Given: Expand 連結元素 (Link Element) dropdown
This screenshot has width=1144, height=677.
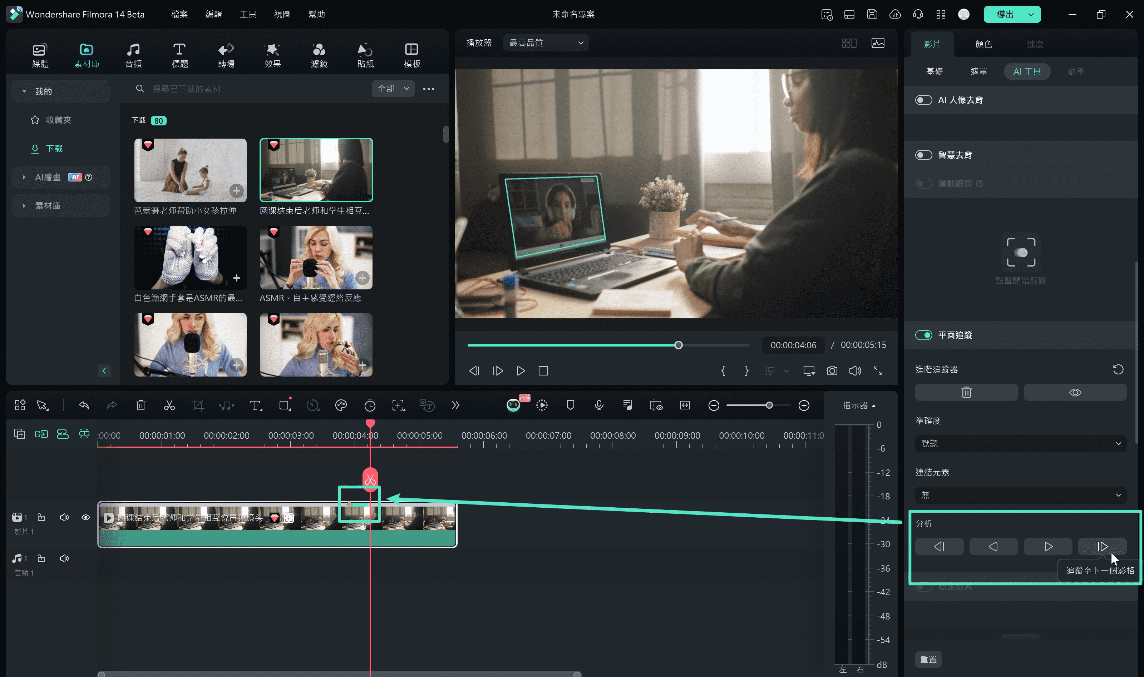Looking at the screenshot, I should [x=1020, y=495].
